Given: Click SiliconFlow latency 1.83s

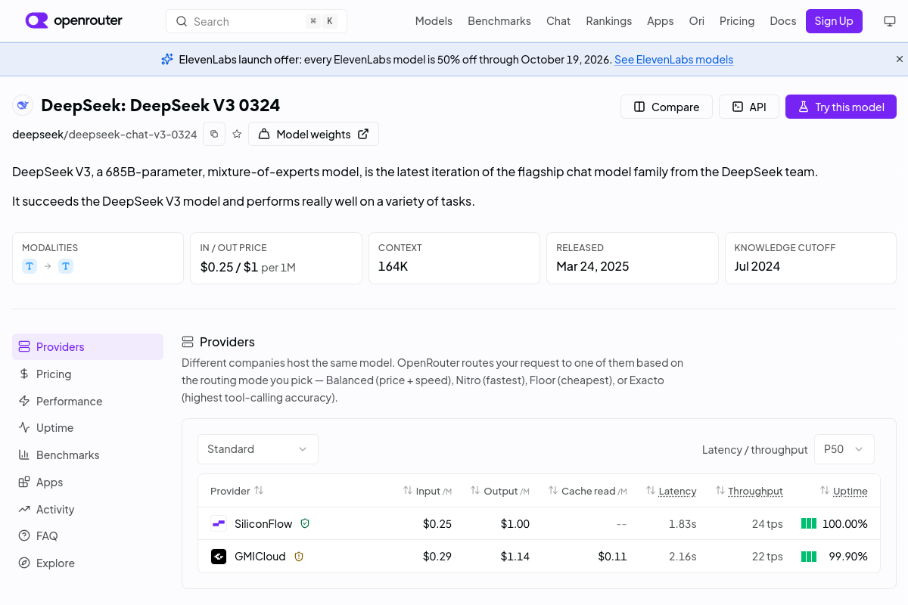Looking at the screenshot, I should 683,523.
